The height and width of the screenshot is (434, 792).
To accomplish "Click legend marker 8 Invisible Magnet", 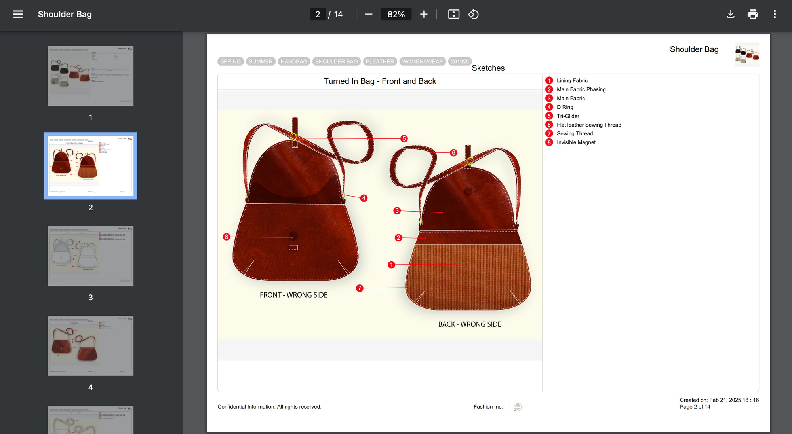I will (x=549, y=142).
